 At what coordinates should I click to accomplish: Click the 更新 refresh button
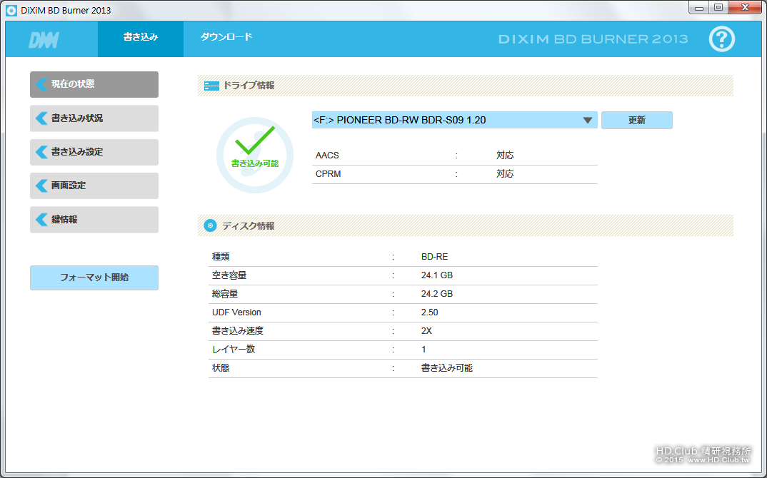pyautogui.click(x=636, y=121)
